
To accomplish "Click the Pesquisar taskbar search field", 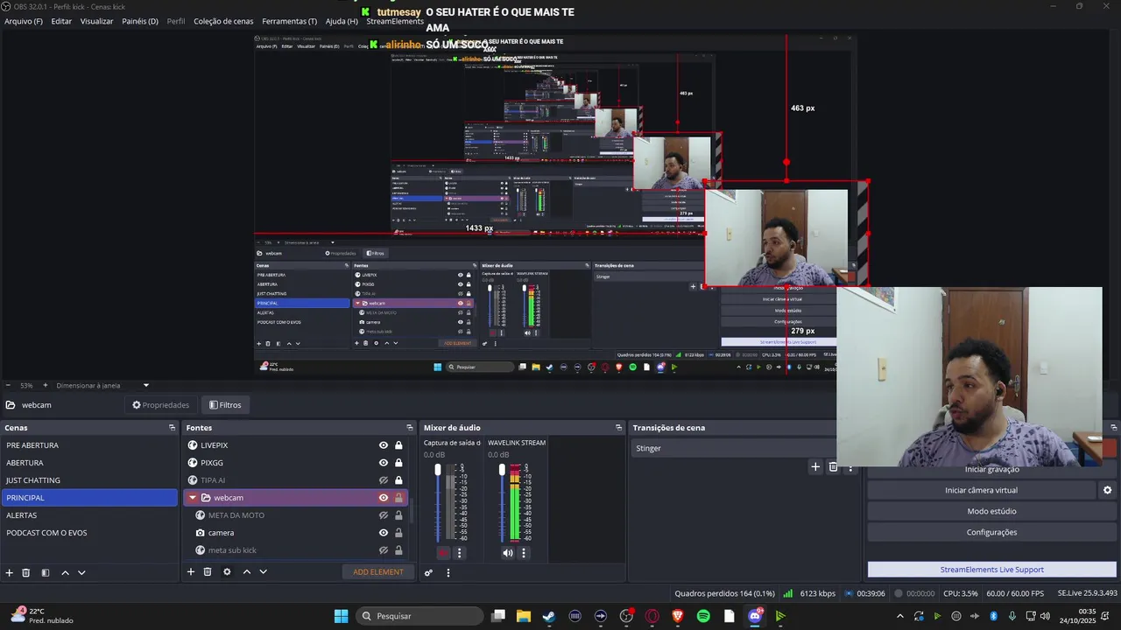I will (419, 616).
